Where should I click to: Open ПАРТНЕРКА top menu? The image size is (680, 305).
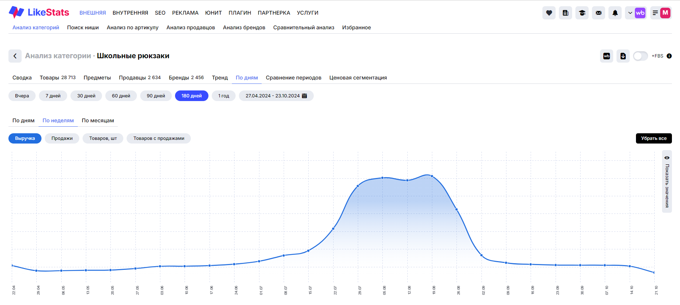coord(274,13)
